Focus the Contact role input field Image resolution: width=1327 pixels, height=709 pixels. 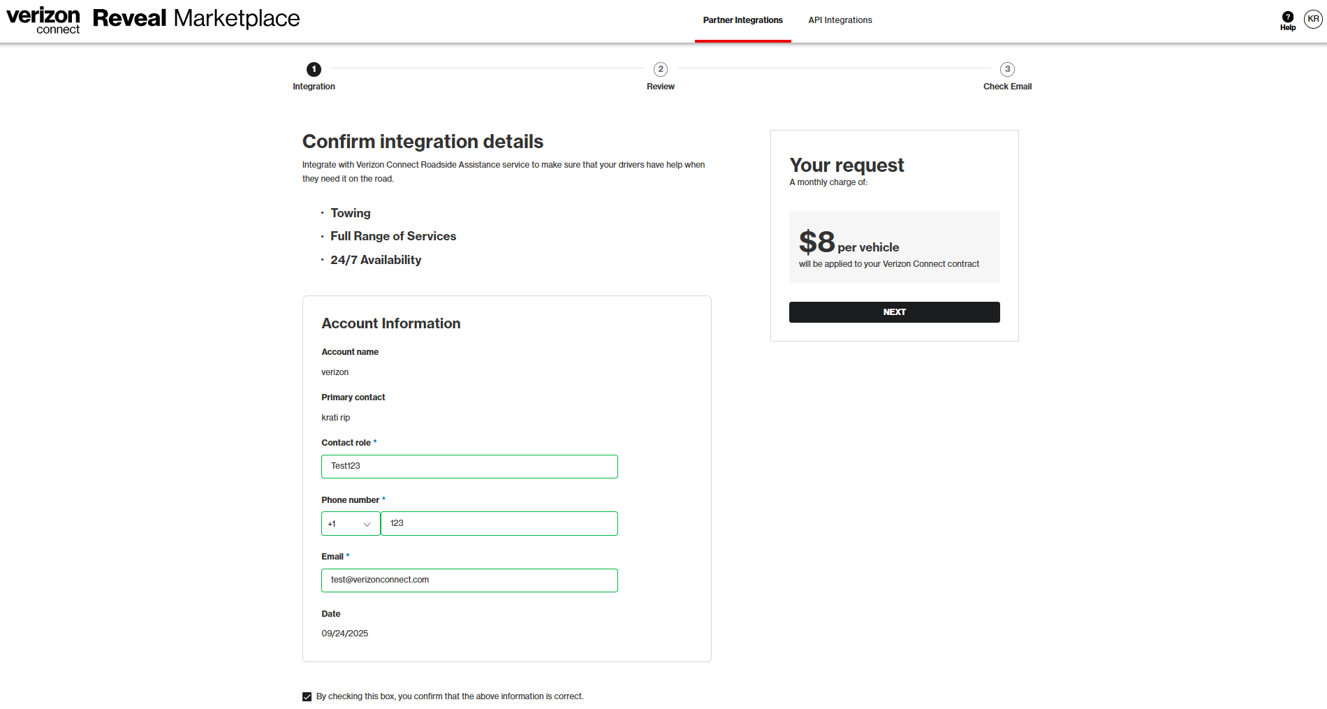(x=469, y=467)
